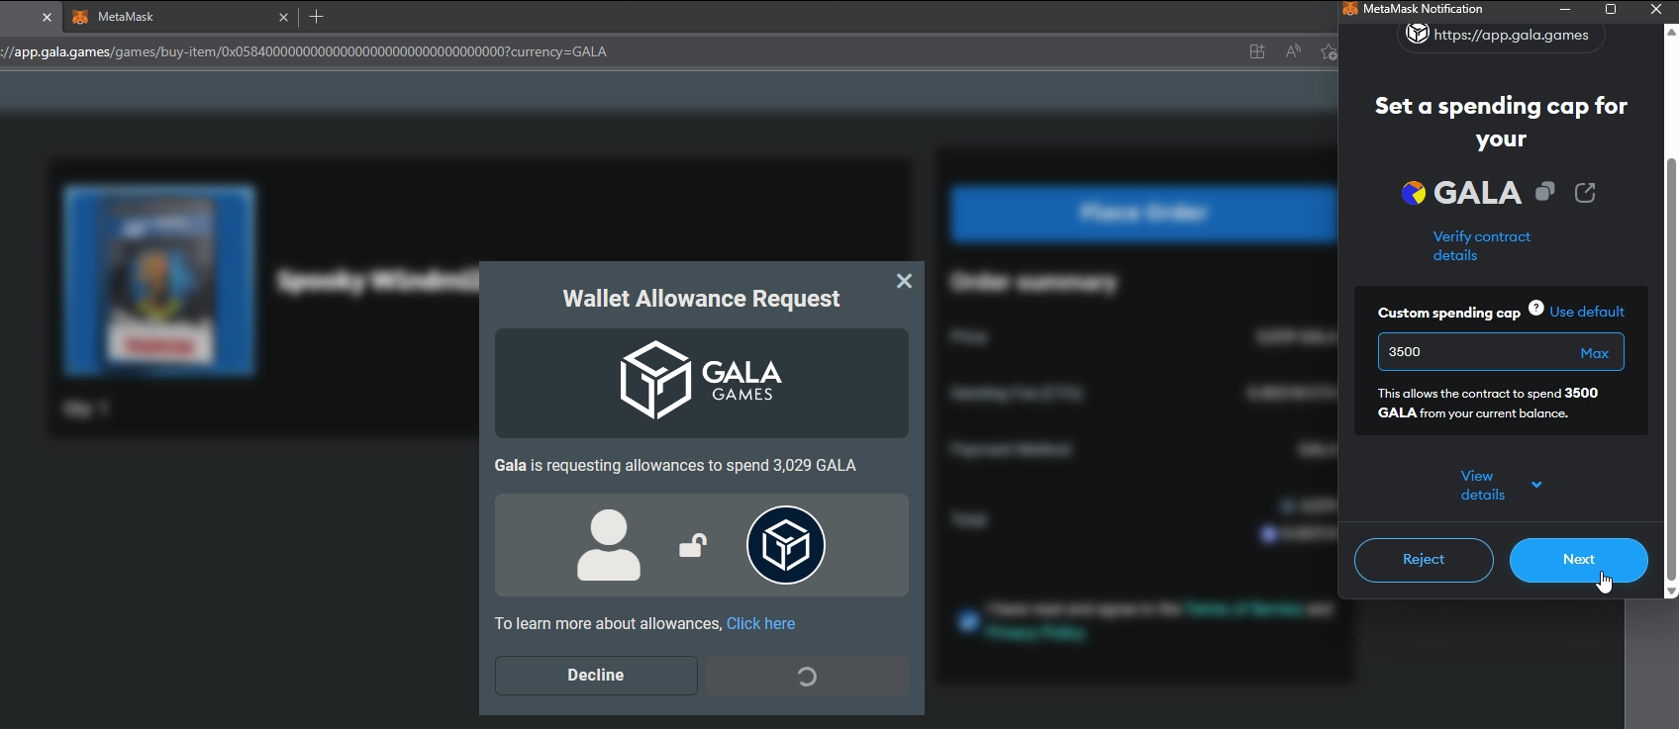
Task: Switch to the MetaMask browser tab
Action: click(180, 17)
